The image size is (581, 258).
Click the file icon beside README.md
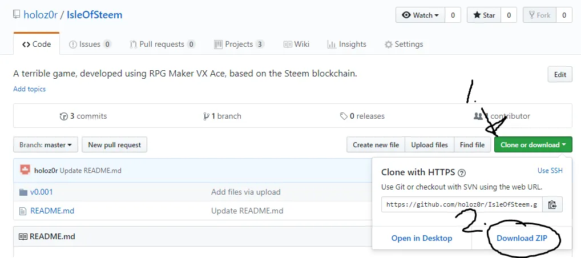(23, 211)
